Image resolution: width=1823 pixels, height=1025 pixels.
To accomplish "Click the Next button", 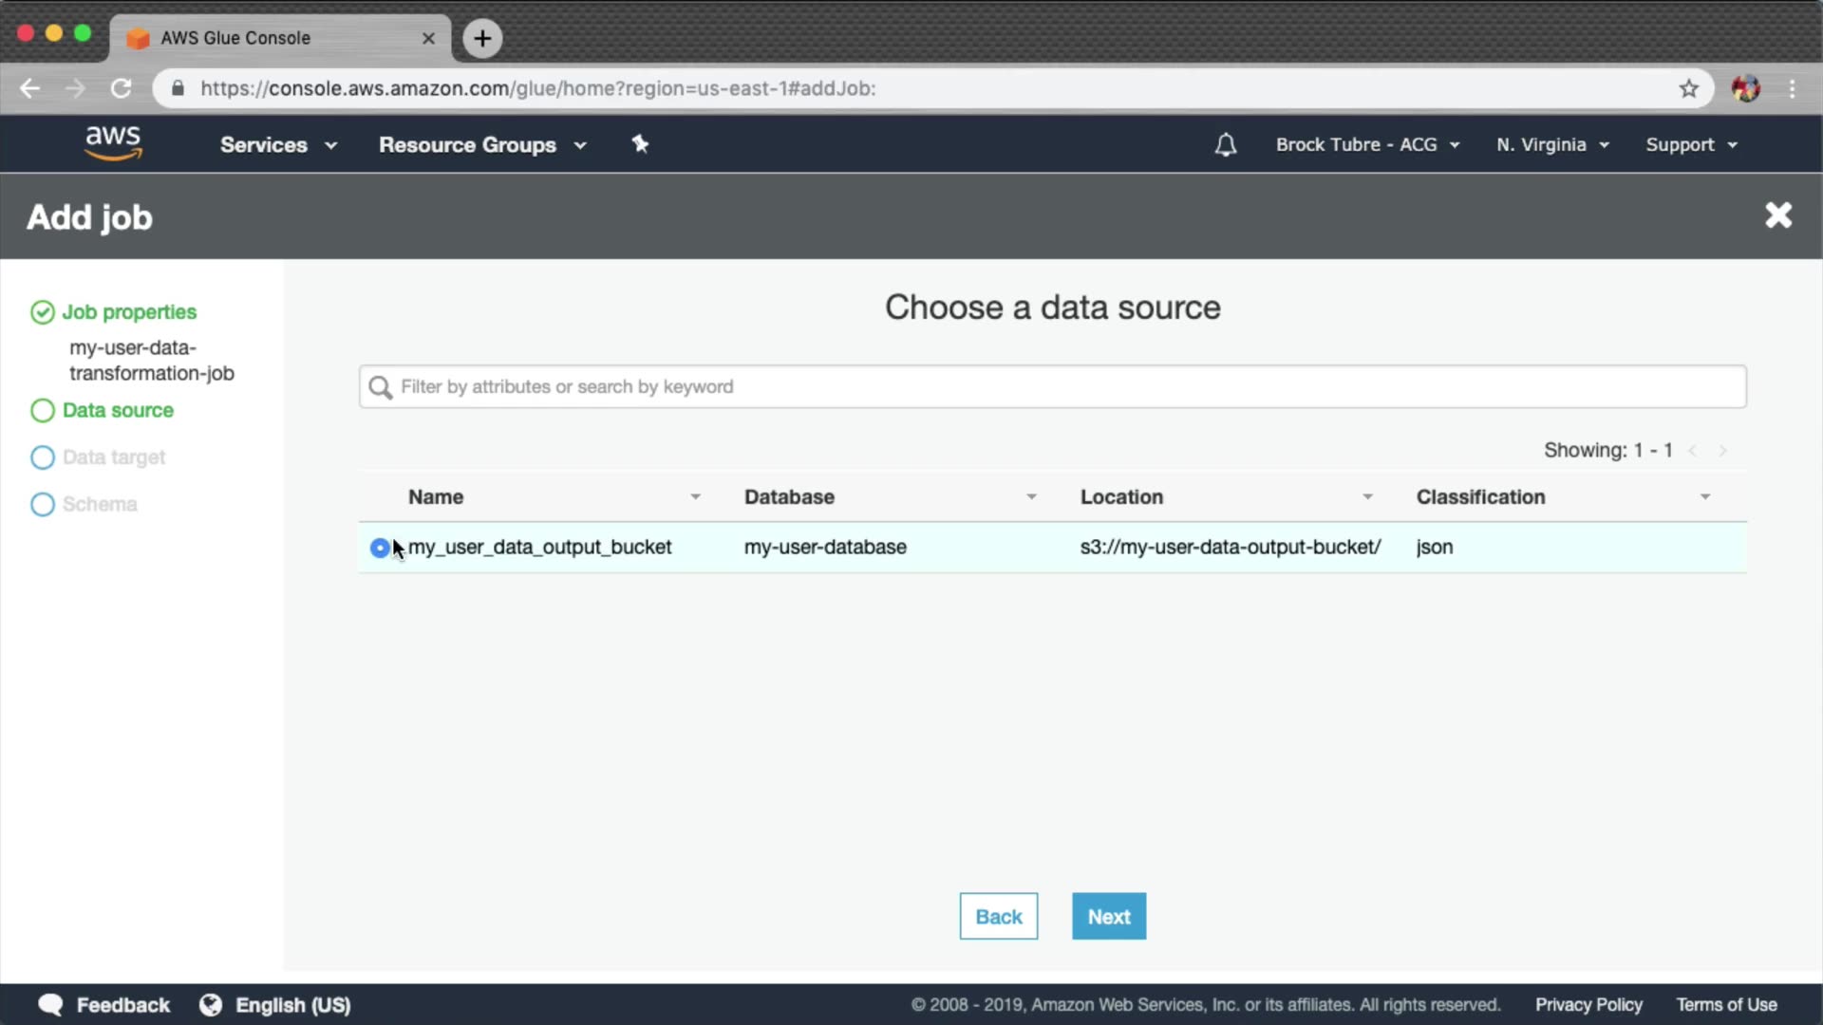I will pos(1109,916).
